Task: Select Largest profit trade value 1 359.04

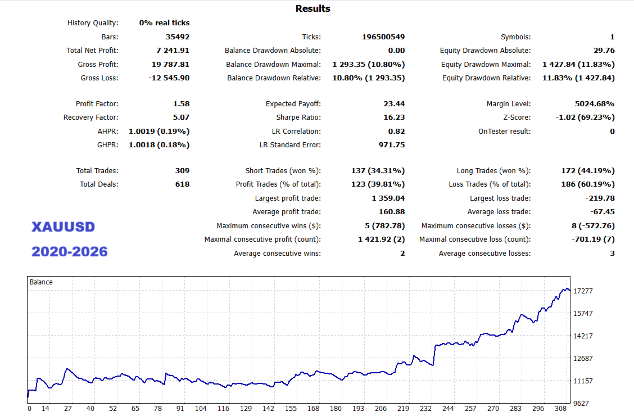Action: coord(388,198)
